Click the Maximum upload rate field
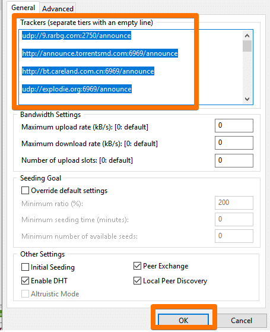 coord(234,125)
